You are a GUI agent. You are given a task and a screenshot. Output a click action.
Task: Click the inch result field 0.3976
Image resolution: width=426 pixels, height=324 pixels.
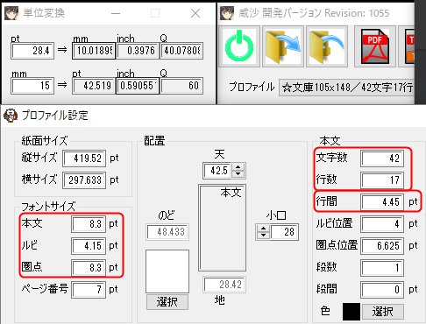coord(138,51)
